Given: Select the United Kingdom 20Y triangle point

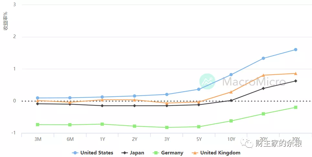Looking at the screenshot, I should 263,75.
